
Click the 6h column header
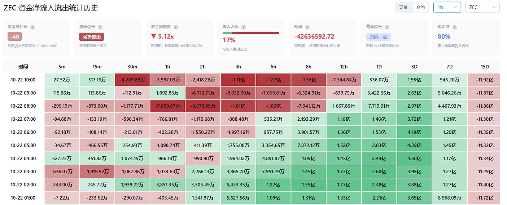tap(273, 67)
